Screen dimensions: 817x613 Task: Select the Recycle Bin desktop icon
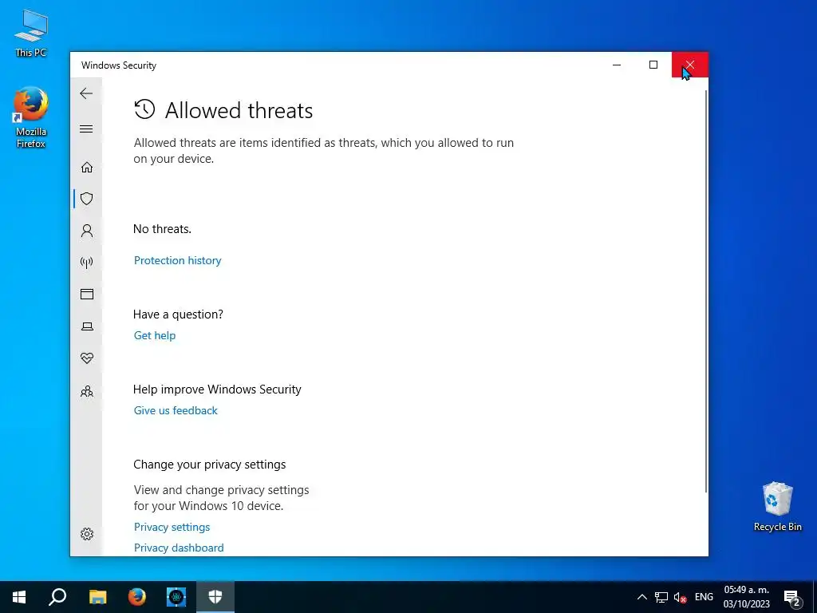[777, 507]
